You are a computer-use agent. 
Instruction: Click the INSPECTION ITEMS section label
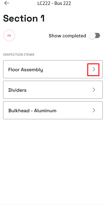(19, 55)
